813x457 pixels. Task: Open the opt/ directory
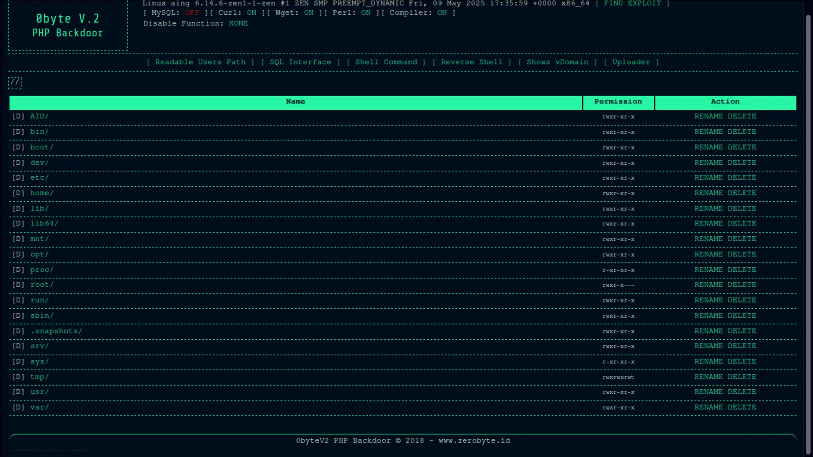39,255
